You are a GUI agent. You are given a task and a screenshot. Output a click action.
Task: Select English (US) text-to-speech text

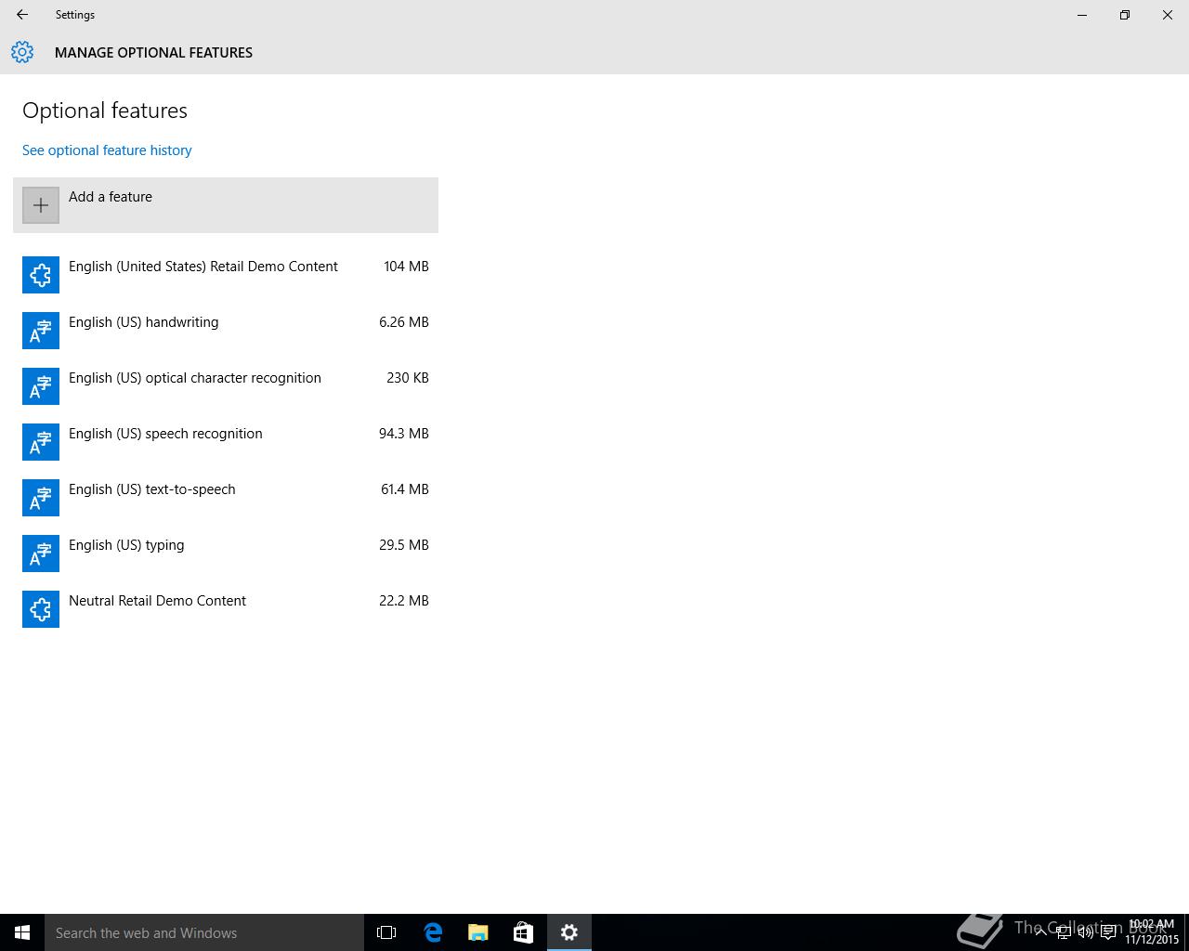(x=152, y=489)
